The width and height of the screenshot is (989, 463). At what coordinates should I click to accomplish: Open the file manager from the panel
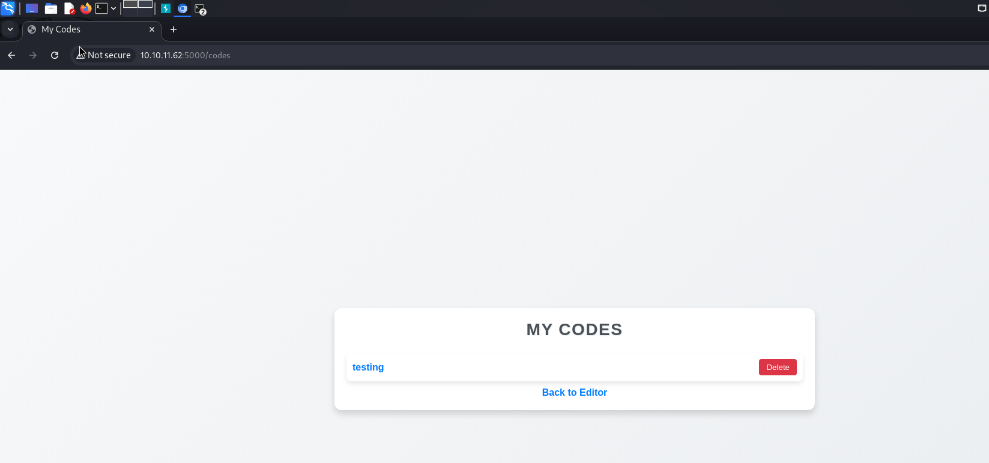[x=51, y=8]
